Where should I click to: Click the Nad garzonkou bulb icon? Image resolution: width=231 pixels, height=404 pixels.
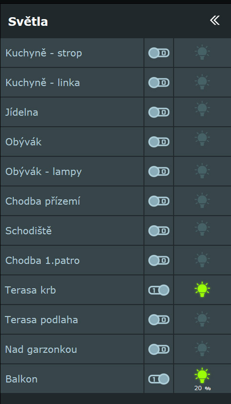click(202, 349)
